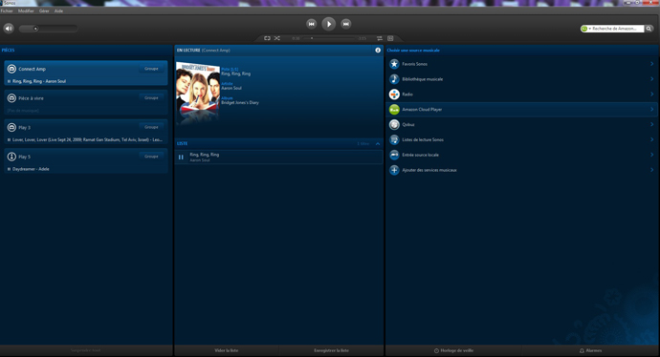
Task: Start playback with the Play button
Action: (x=329, y=24)
